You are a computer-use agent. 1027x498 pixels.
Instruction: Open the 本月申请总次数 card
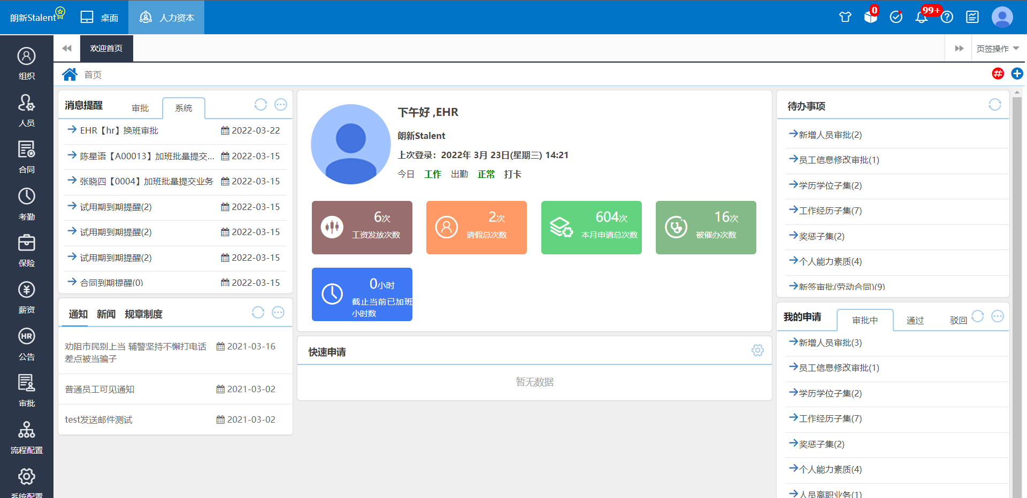[x=592, y=228]
